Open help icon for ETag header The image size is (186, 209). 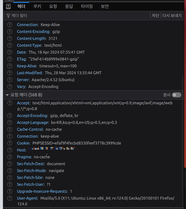click(x=10, y=59)
